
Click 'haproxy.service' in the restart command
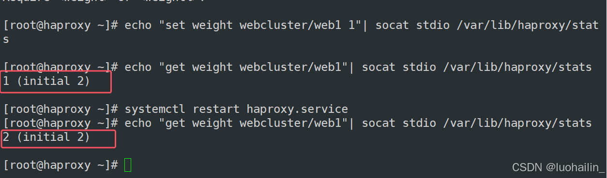[297, 109]
